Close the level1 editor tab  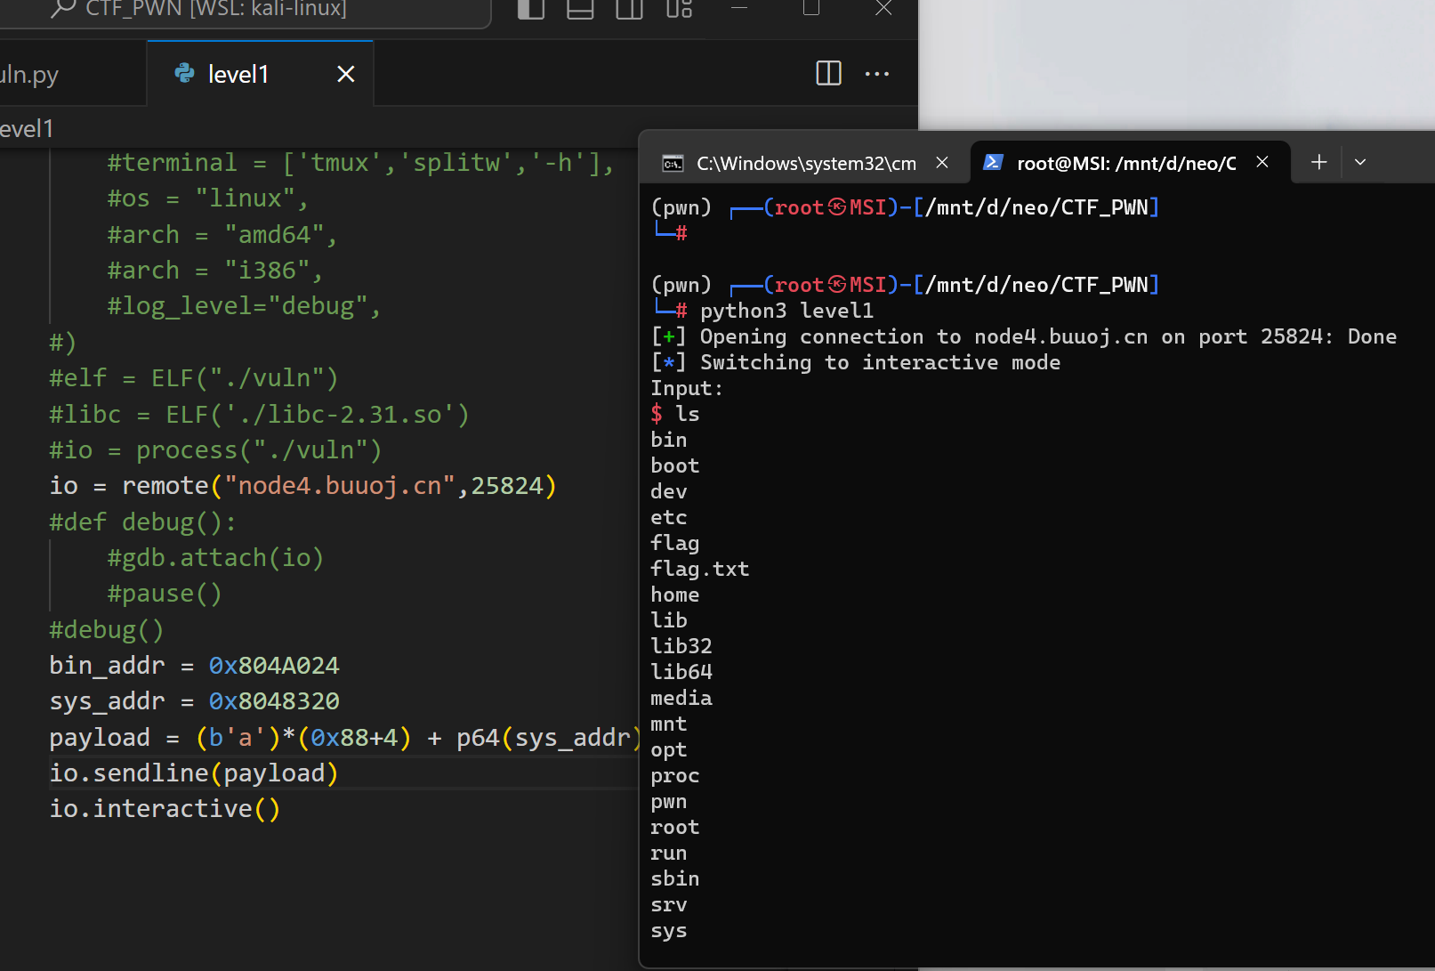tap(346, 75)
